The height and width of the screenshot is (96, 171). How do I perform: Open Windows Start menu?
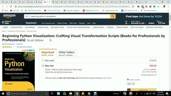[3, 94]
